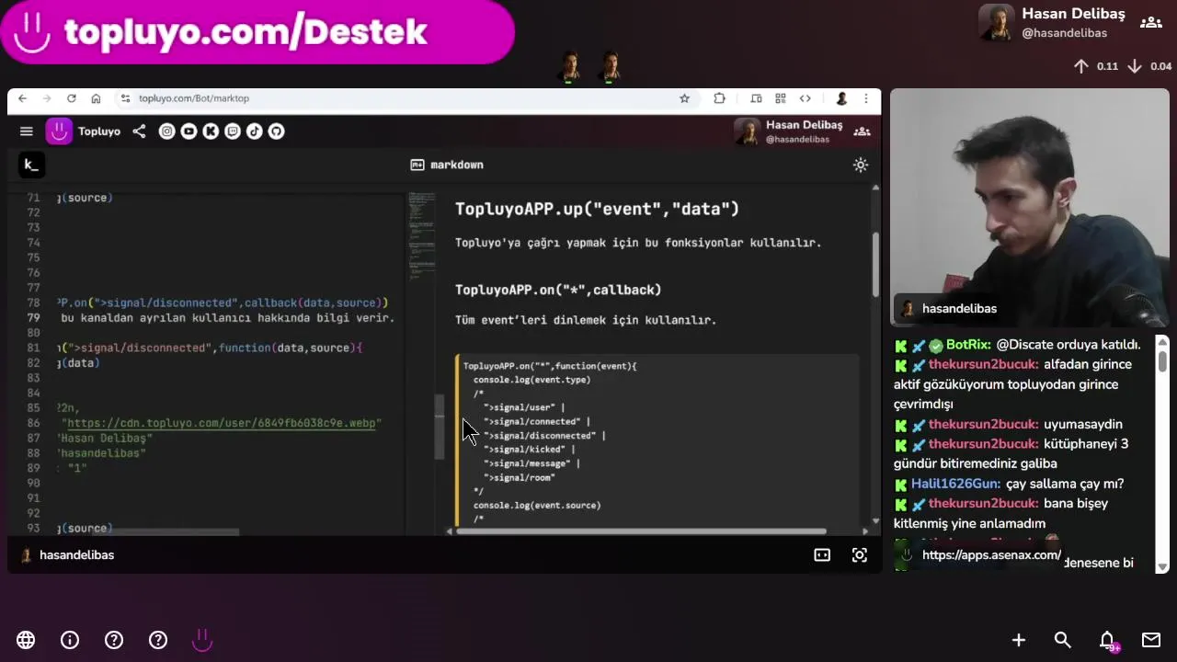Image resolution: width=1177 pixels, height=662 pixels.
Task: Click the hasandelibas label under the webcam
Action: point(959,309)
